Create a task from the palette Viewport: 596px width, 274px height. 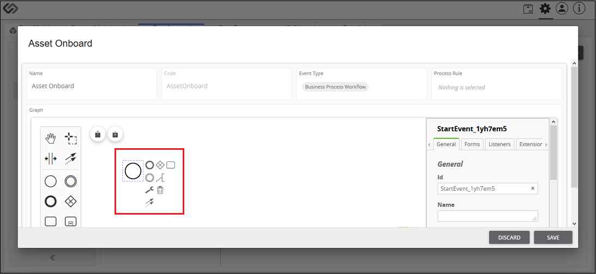[x=51, y=221]
